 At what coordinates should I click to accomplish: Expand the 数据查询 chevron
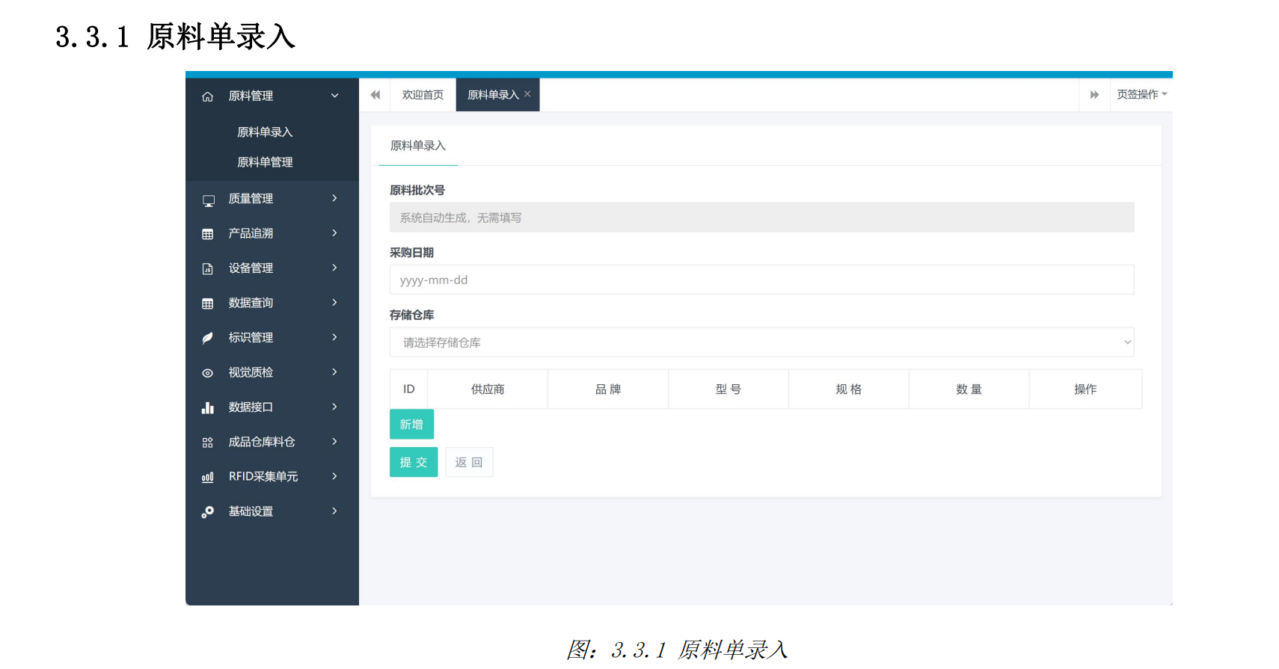click(x=334, y=303)
